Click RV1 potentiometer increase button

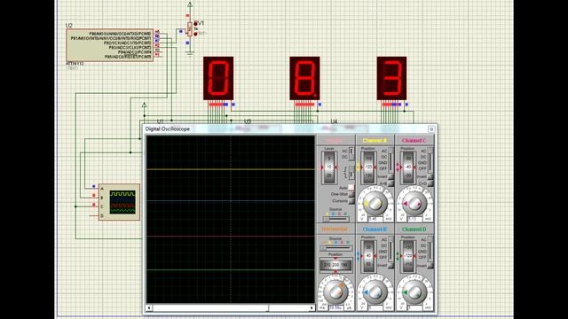[x=195, y=24]
